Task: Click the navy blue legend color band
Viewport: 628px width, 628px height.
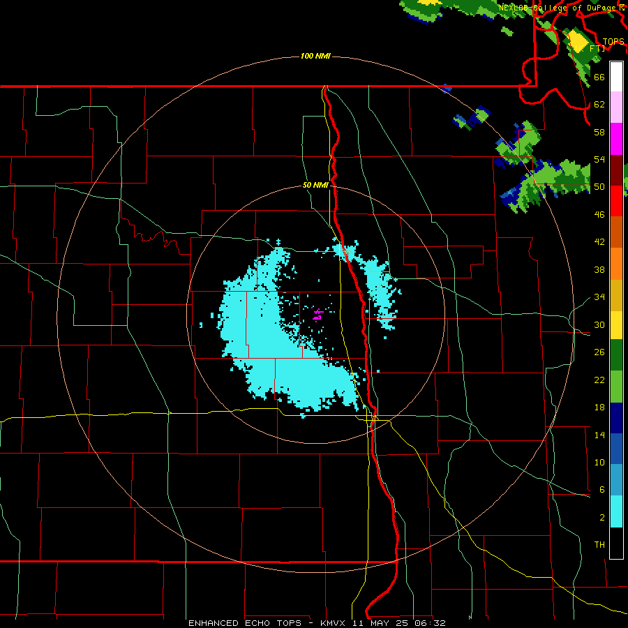Action: pos(616,418)
